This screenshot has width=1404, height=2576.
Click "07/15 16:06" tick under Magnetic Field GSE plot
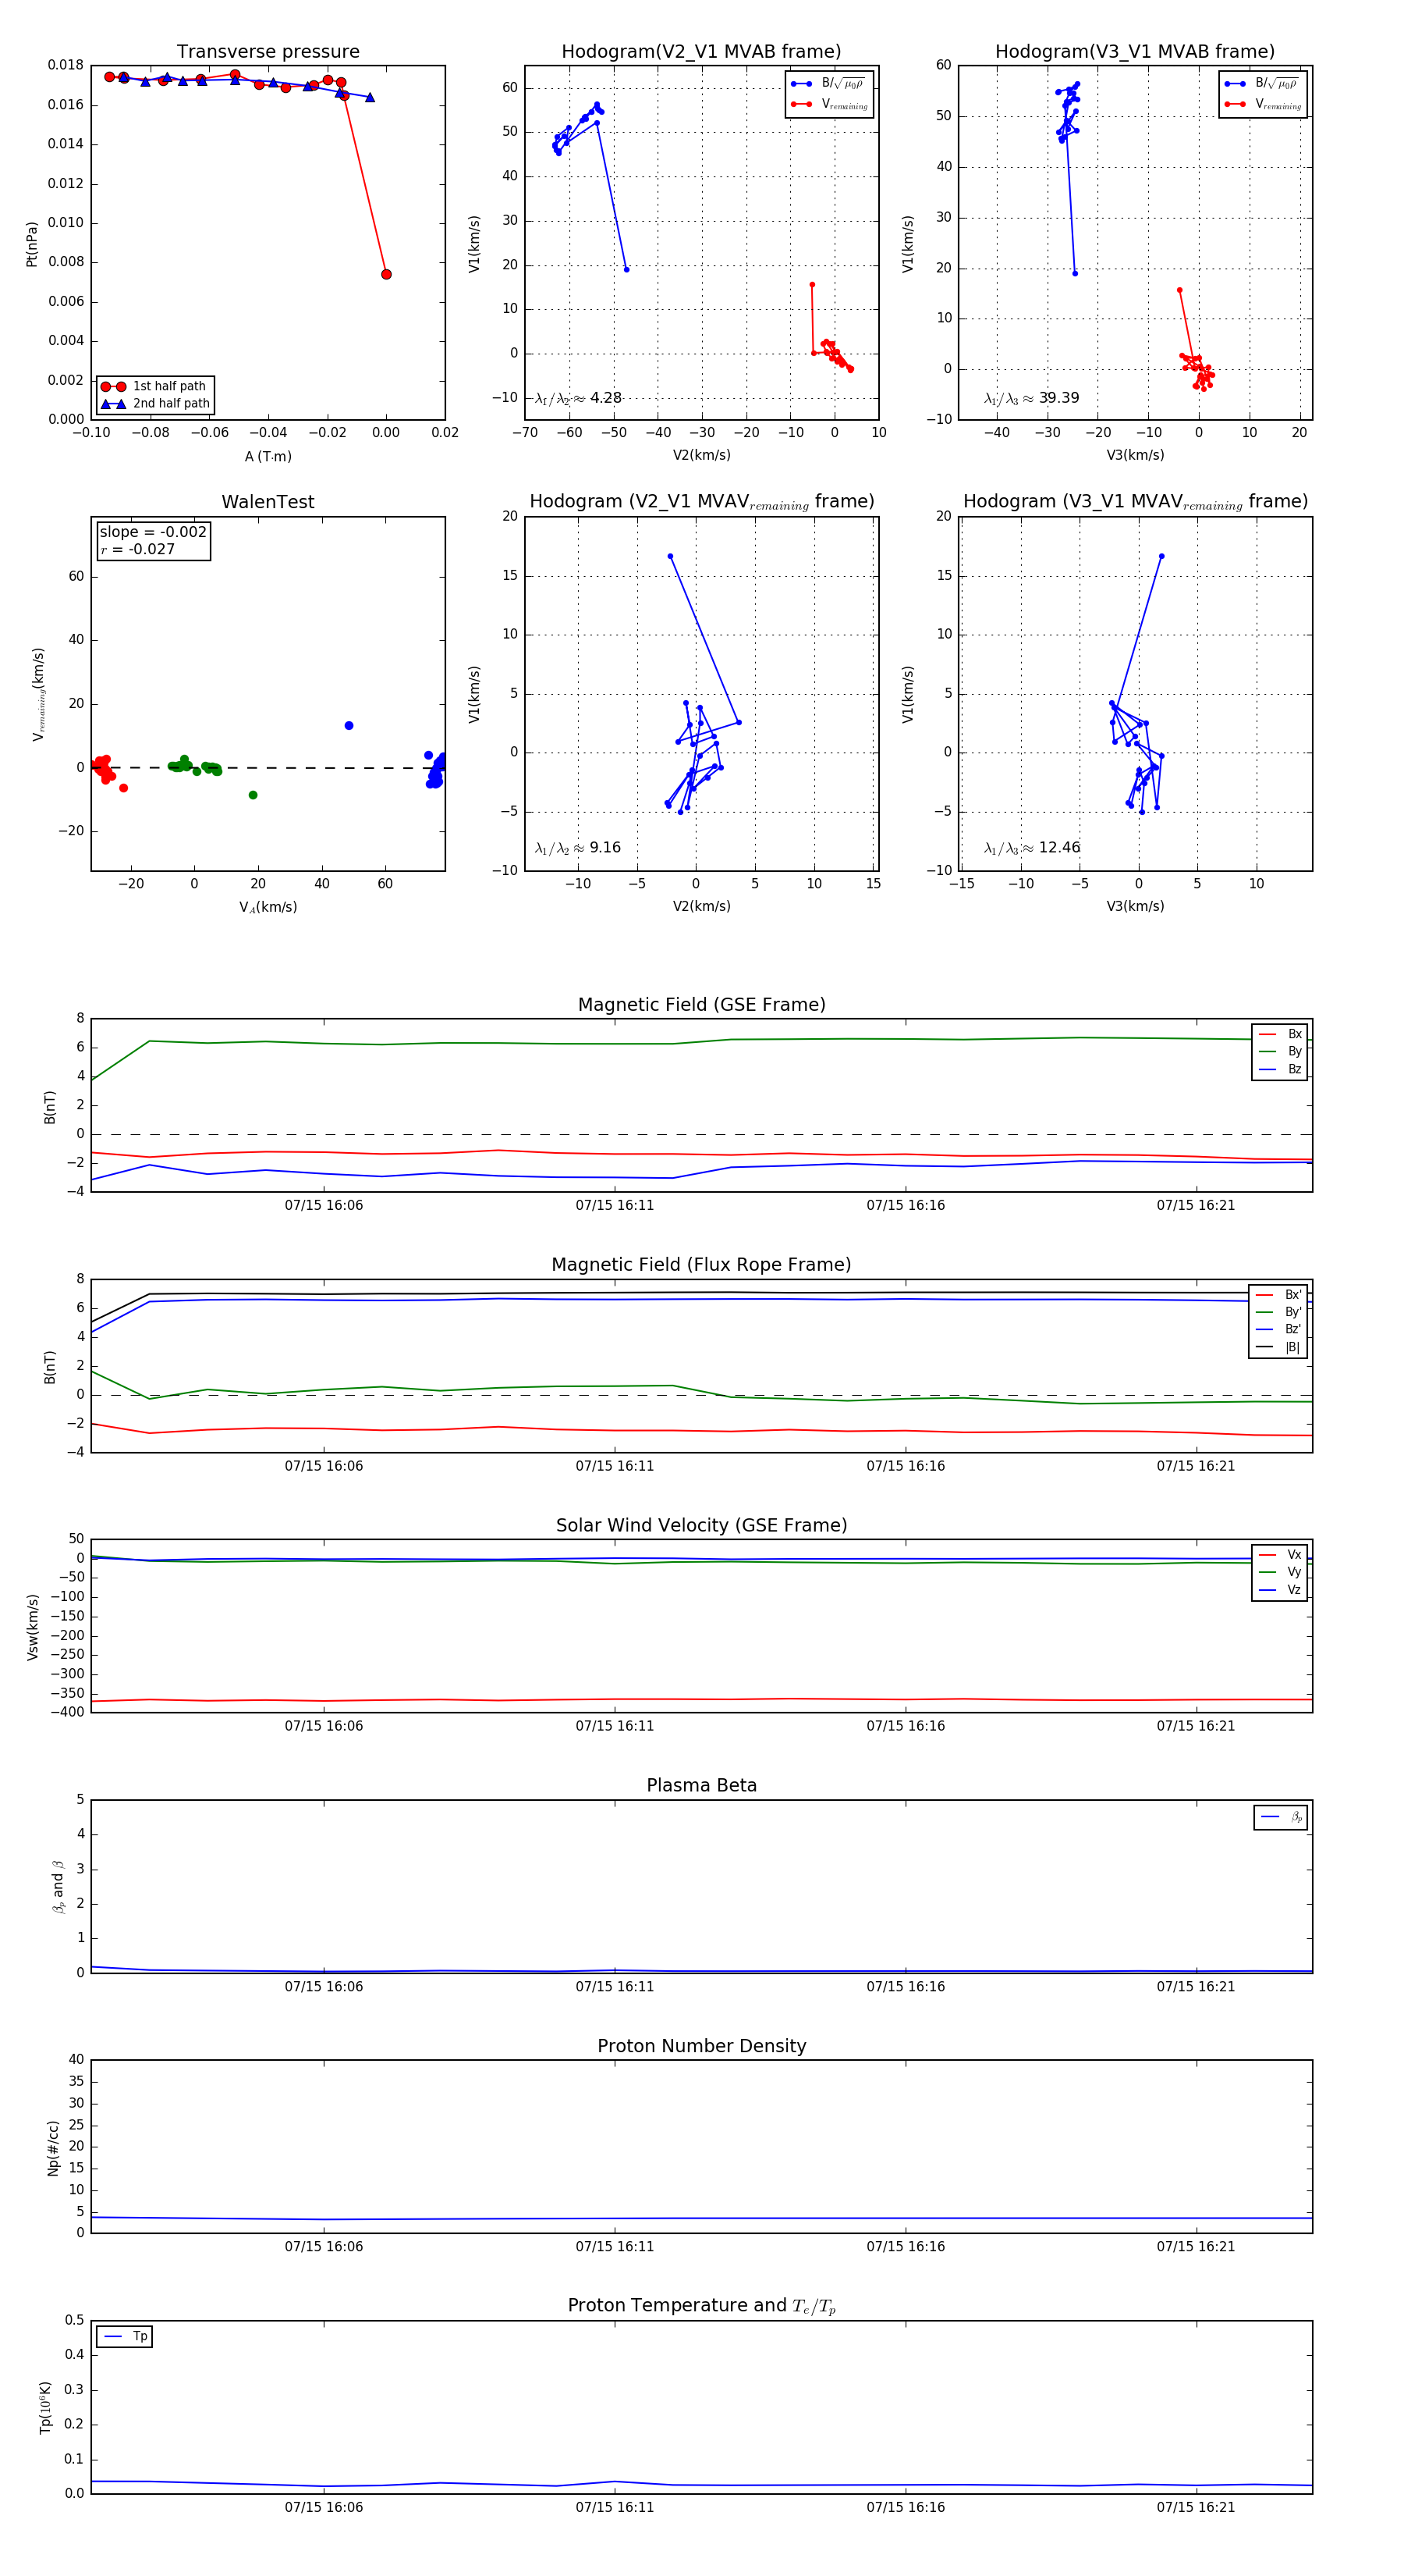(x=324, y=1205)
